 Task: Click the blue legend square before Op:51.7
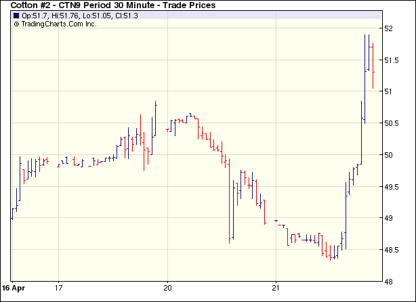pyautogui.click(x=16, y=16)
